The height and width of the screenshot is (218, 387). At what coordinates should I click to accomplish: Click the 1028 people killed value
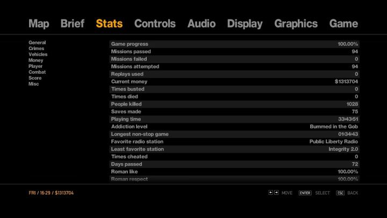352,104
